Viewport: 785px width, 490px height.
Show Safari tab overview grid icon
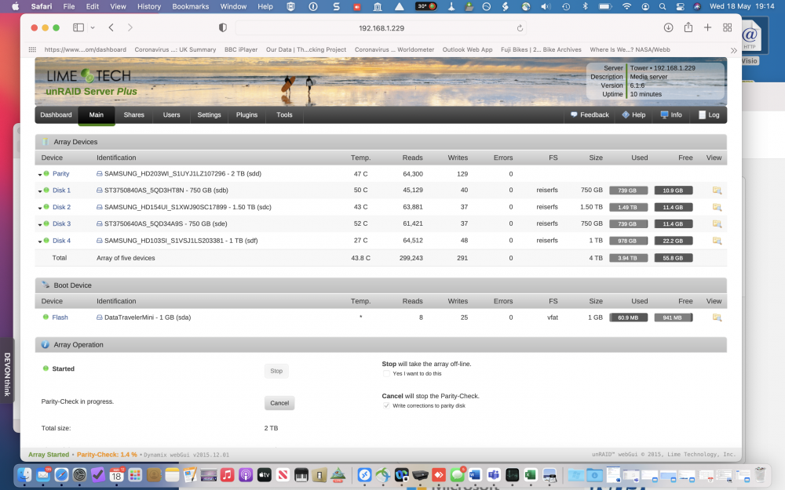click(728, 27)
